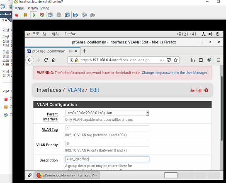This screenshot has width=226, height=183.
Task: Click the site information icon in address bar
Action: tap(71, 60)
